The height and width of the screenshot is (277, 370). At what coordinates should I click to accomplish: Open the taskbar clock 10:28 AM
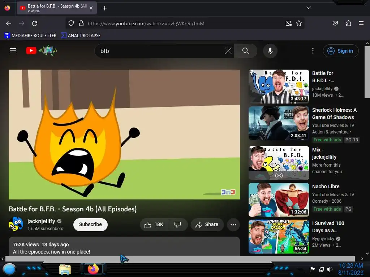click(x=351, y=269)
